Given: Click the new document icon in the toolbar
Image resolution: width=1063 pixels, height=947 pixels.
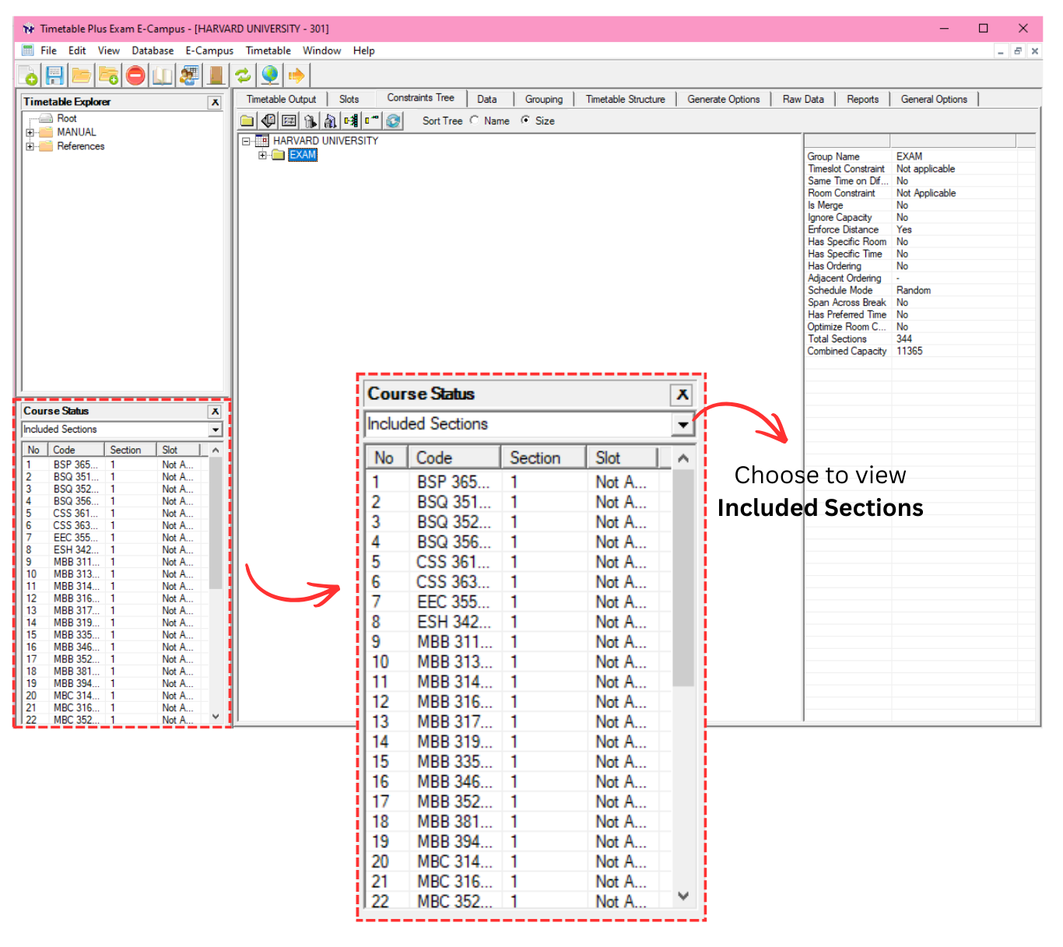Looking at the screenshot, I should 29,75.
